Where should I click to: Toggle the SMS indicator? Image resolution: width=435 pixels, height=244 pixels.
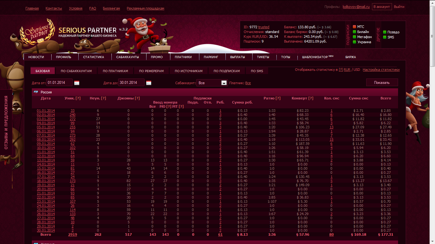point(385,37)
